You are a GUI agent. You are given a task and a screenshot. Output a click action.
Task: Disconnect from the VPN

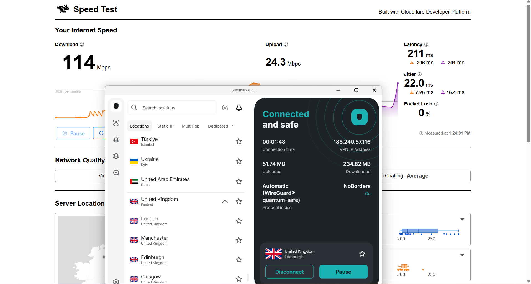click(x=289, y=272)
